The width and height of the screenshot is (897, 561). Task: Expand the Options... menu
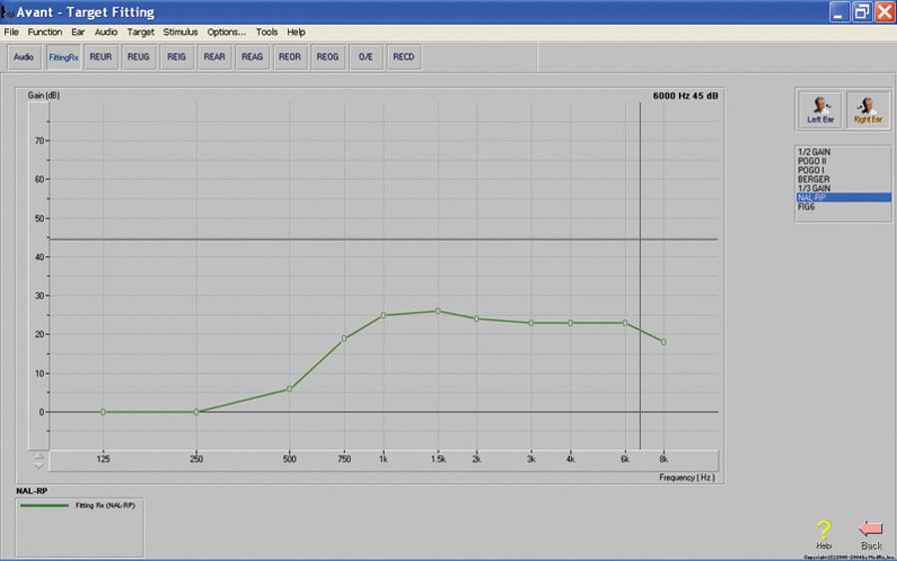click(x=226, y=32)
